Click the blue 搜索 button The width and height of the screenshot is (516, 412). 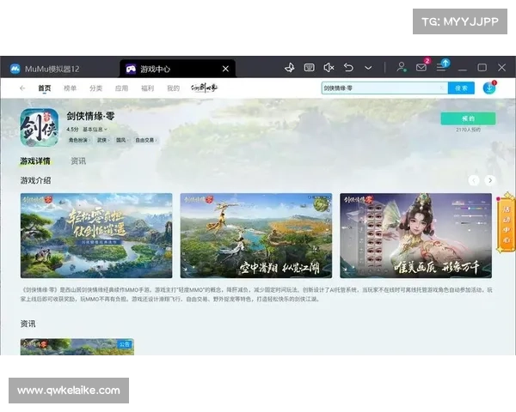tap(461, 88)
